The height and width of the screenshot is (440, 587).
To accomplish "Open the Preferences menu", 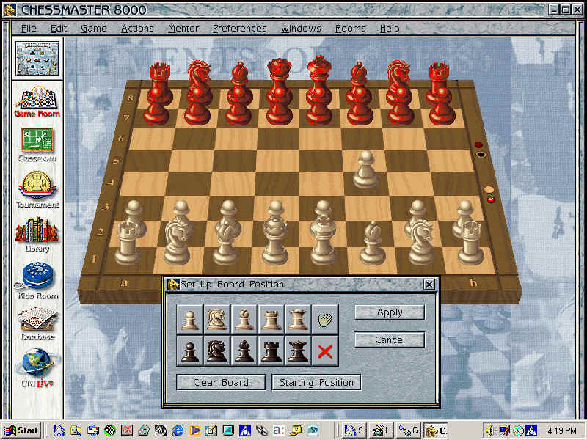I will click(x=239, y=29).
